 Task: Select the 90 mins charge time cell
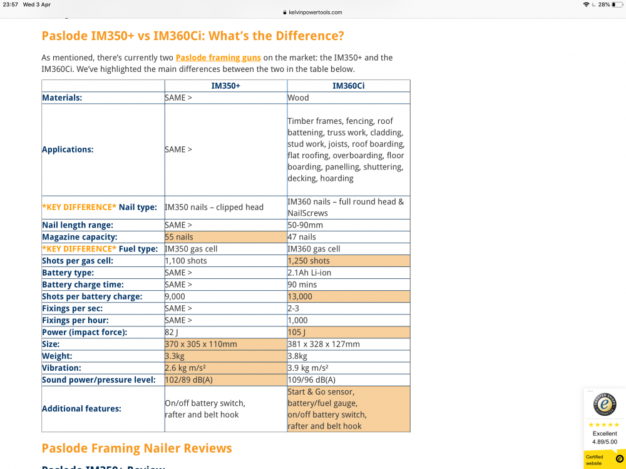pos(349,285)
